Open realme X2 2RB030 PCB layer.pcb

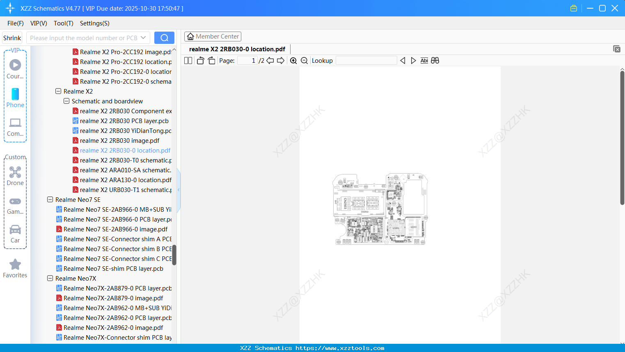click(121, 121)
